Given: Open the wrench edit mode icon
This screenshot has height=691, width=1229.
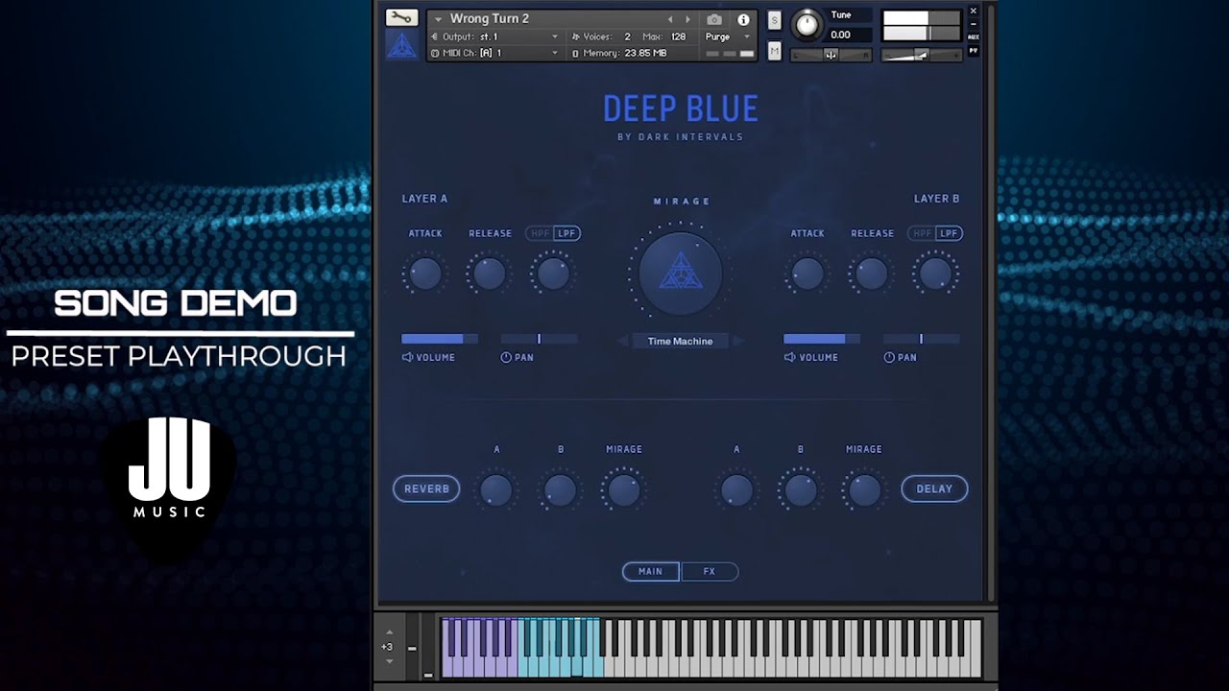Looking at the screenshot, I should (401, 17).
